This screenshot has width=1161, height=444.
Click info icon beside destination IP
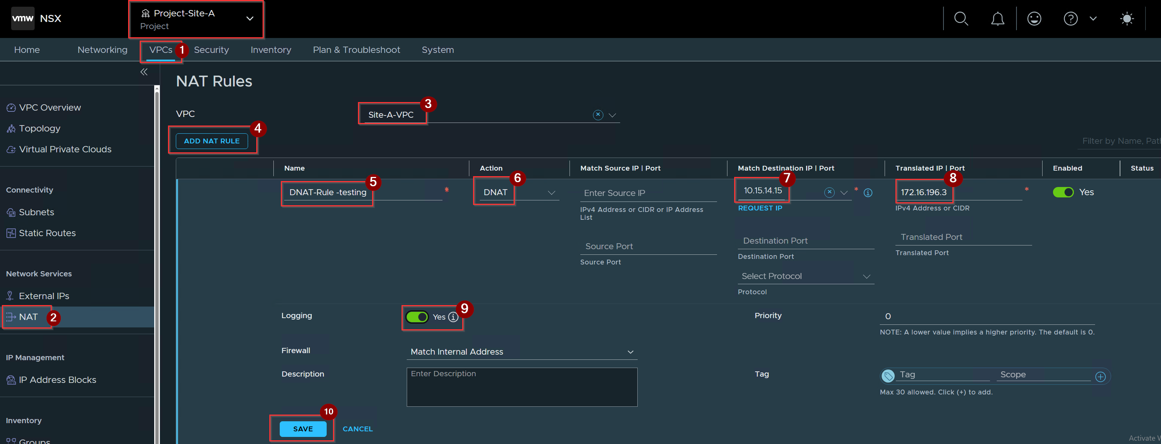pyautogui.click(x=867, y=193)
